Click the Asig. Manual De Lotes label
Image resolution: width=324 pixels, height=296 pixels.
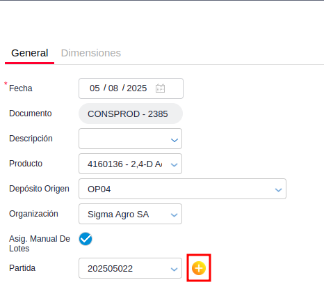point(40,244)
